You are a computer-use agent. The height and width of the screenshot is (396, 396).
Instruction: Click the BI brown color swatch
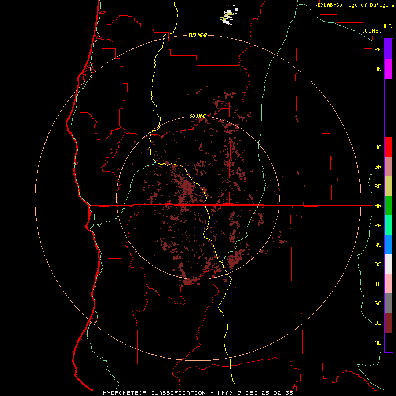pos(389,323)
